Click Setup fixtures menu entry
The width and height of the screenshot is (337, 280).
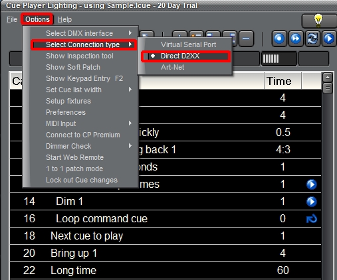68,101
